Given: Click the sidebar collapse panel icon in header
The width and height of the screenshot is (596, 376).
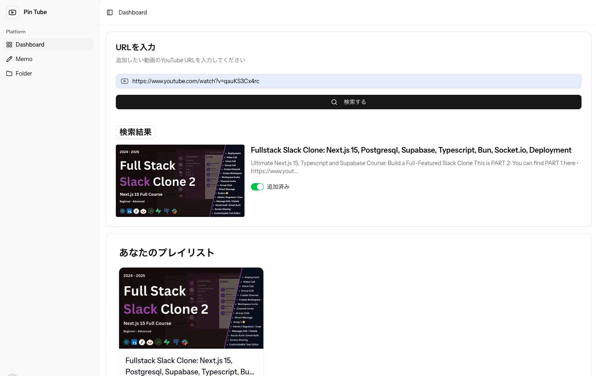Looking at the screenshot, I should point(110,12).
